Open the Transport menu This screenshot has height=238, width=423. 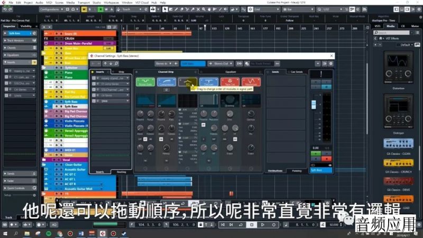pyautogui.click(x=84, y=3)
